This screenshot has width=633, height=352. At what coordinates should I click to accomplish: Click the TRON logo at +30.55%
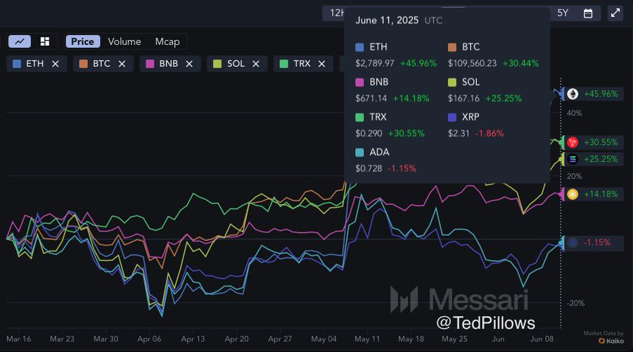pyautogui.click(x=573, y=142)
